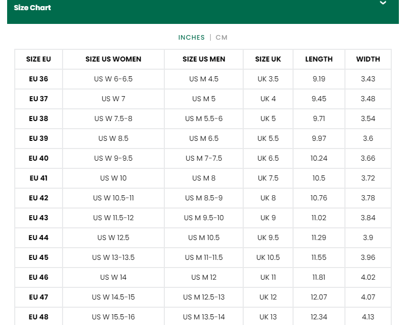This screenshot has width=406, height=325.
Task: Select the EU 40 row label
Action: (x=39, y=158)
